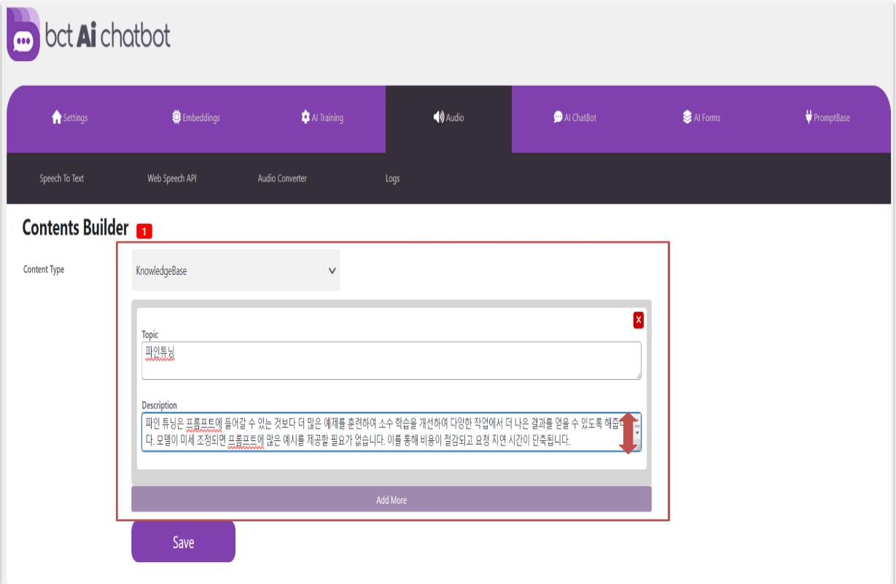Screen dimensions: 896x584
Task: Click the Description textarea scrollbar
Action: tap(638, 432)
